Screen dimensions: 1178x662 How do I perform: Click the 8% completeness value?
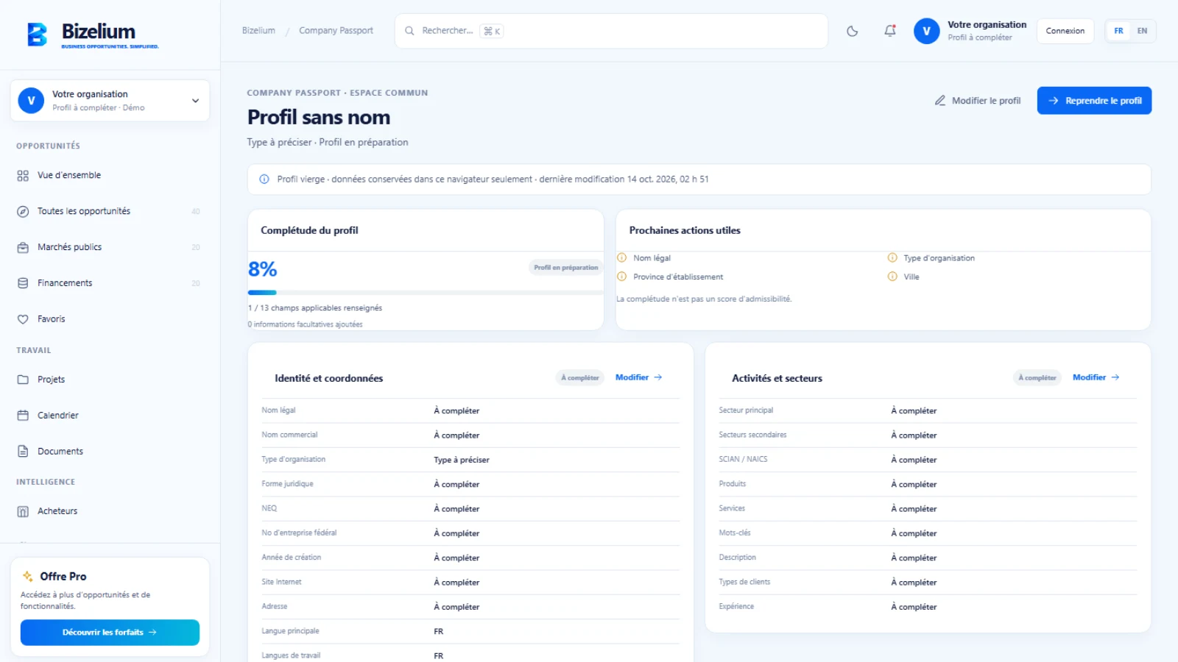pos(263,269)
